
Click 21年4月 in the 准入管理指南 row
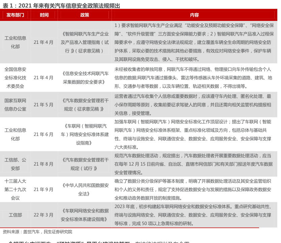43,42
